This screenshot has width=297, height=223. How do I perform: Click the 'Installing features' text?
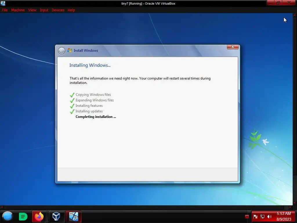[89, 106]
